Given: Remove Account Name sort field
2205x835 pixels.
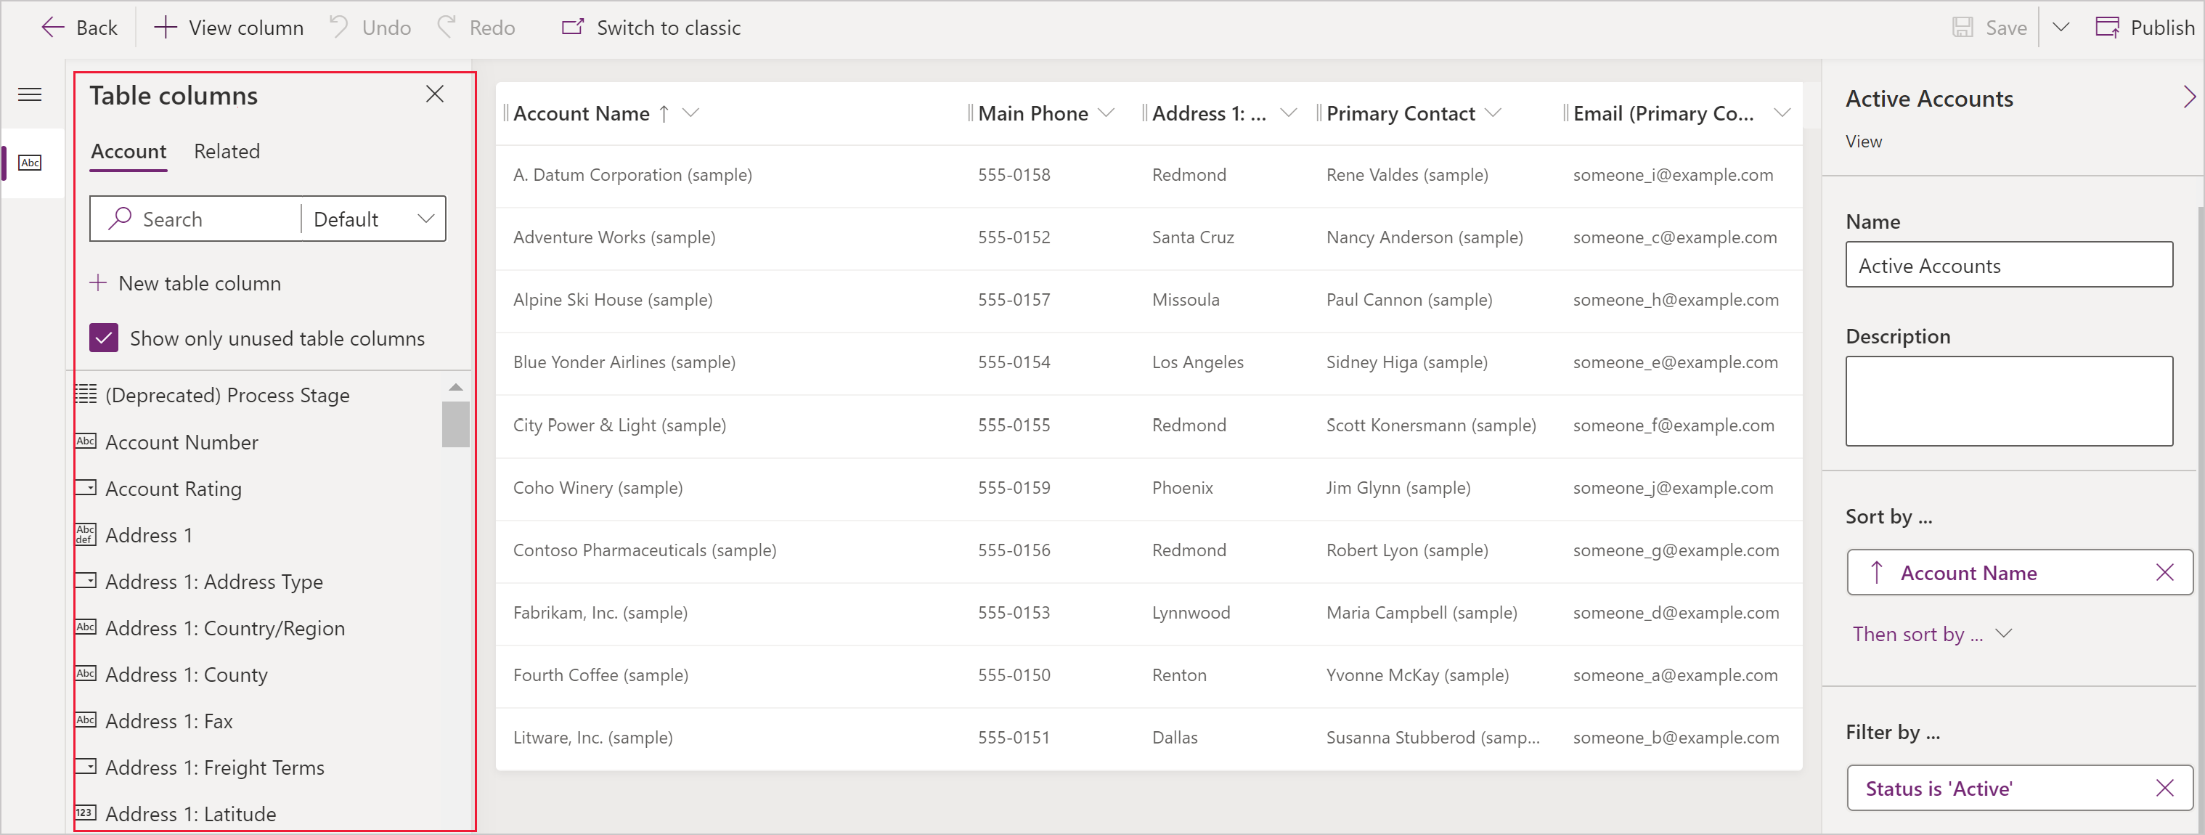Looking at the screenshot, I should [x=2159, y=572].
